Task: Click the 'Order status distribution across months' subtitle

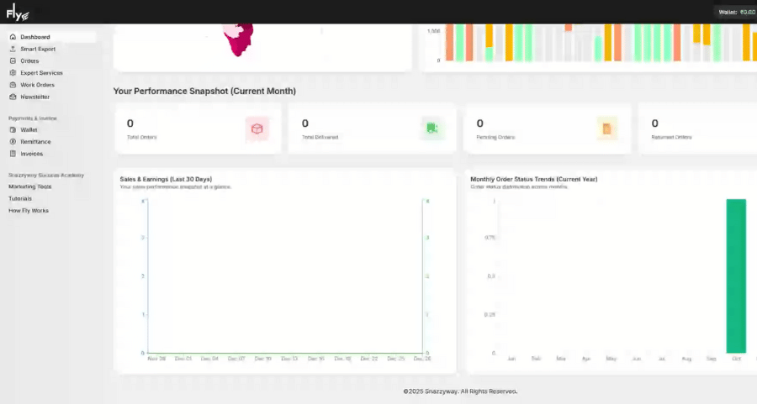Action: (519, 187)
